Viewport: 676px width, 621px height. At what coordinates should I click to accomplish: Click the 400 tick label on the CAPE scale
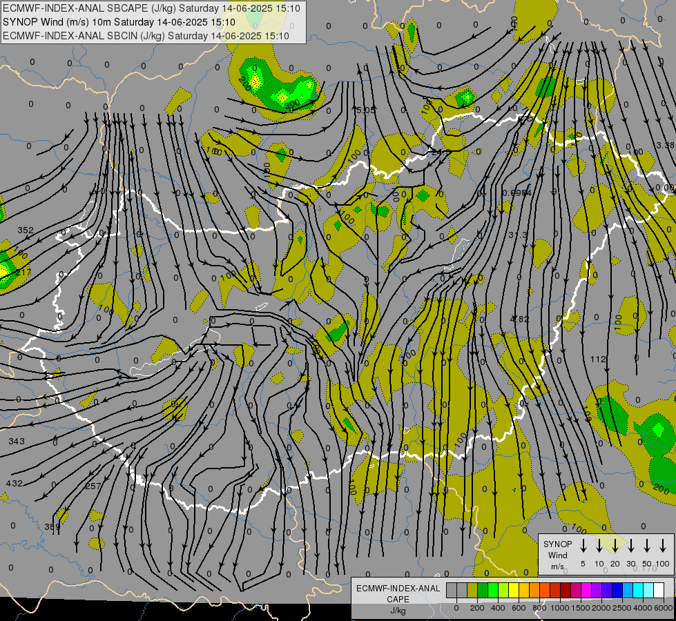(498, 608)
